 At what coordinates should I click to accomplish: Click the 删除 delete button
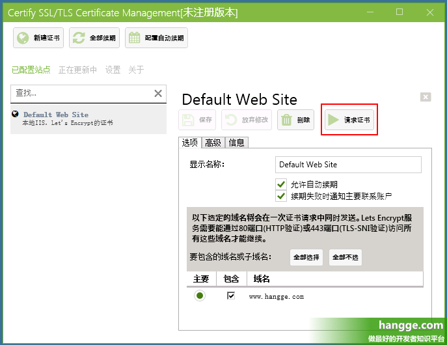[295, 120]
